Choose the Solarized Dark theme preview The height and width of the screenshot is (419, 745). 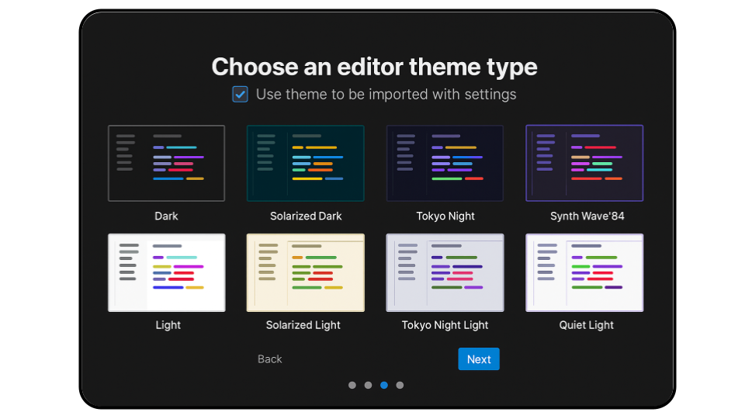pyautogui.click(x=305, y=164)
